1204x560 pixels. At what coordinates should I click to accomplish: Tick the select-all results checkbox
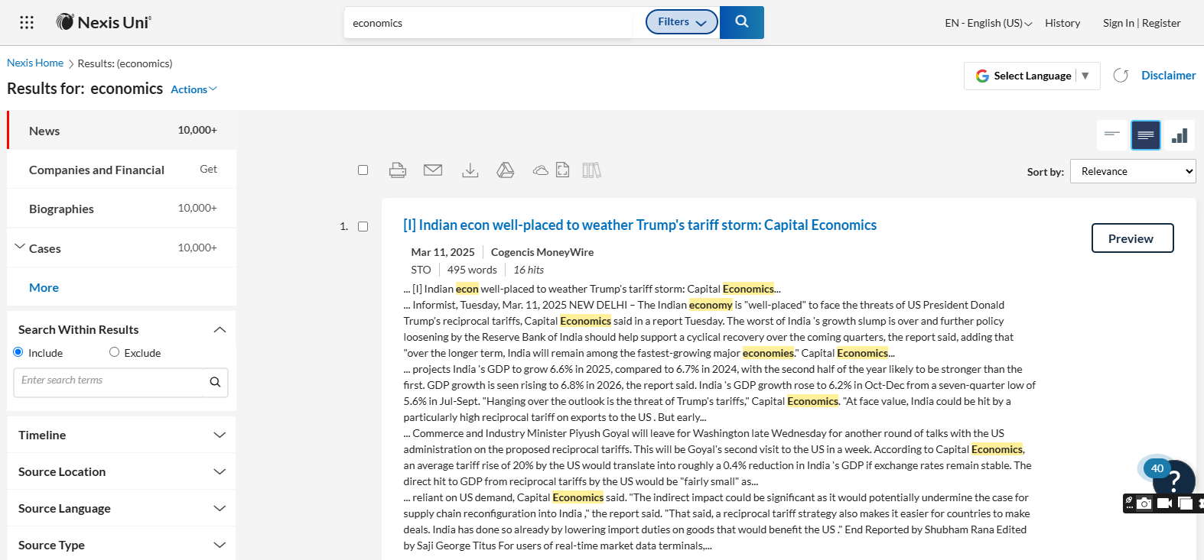(363, 170)
